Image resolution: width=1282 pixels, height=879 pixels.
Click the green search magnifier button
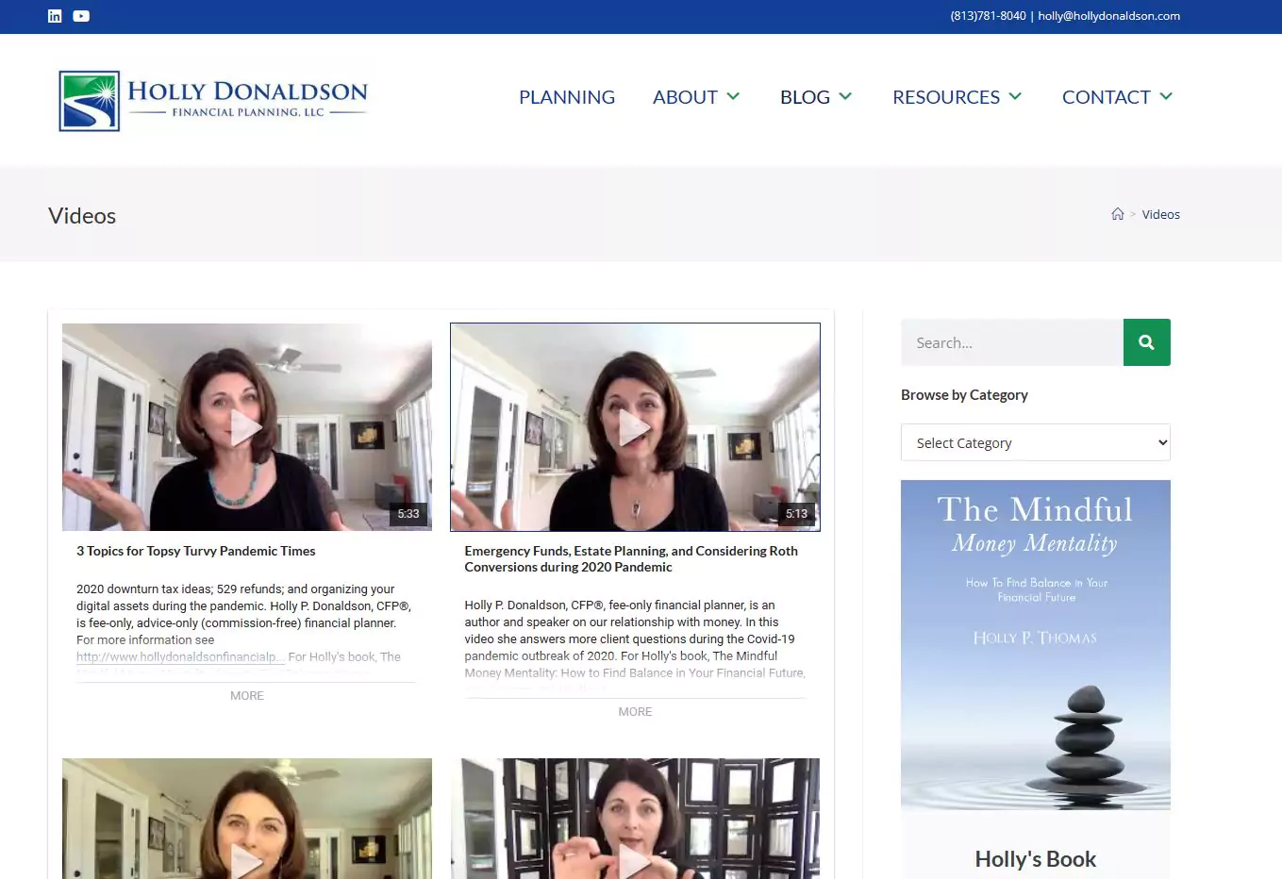1146,342
